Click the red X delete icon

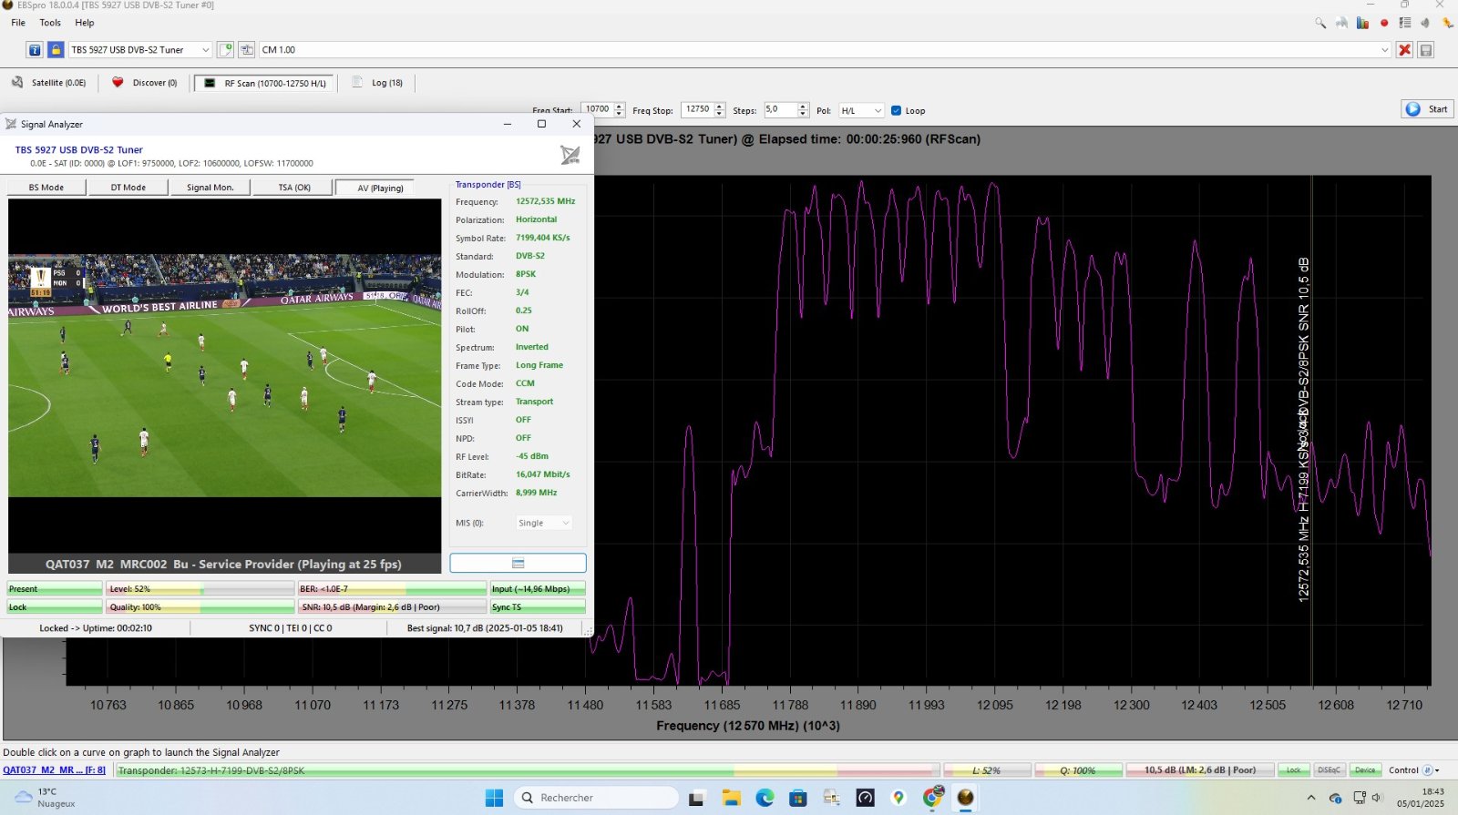pyautogui.click(x=1405, y=50)
